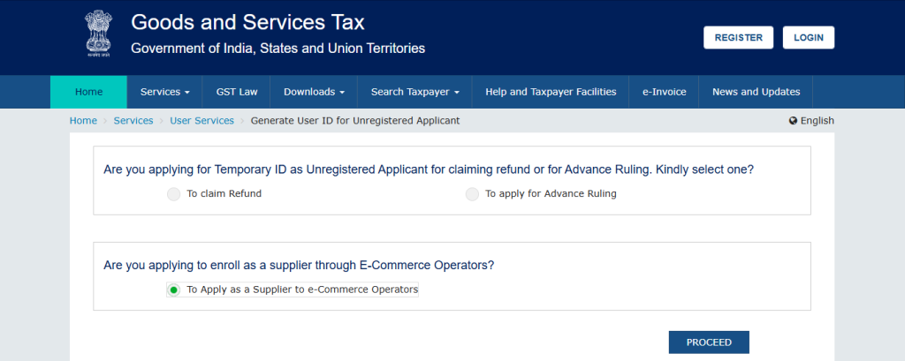Go to the Home tab in navbar
Screen dimensions: 905x361
88,92
